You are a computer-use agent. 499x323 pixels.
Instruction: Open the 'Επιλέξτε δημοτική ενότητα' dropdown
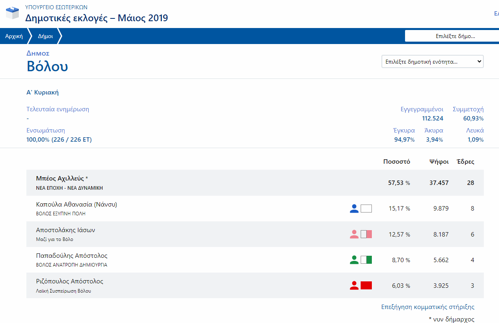pos(432,62)
